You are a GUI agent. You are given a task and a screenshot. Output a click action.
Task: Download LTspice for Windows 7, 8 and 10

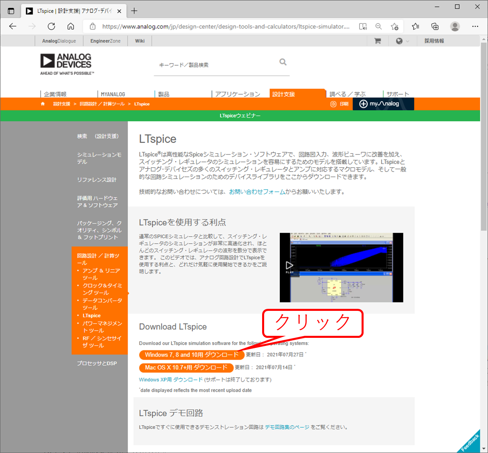click(x=192, y=355)
